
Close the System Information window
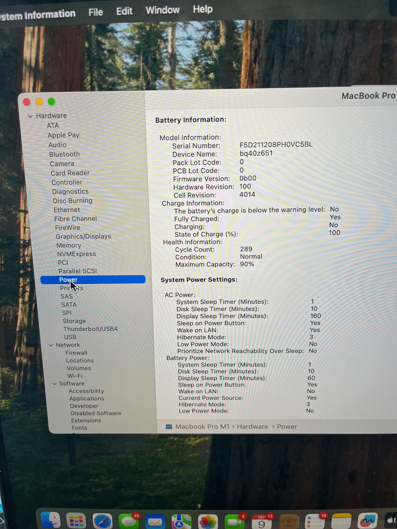(x=27, y=102)
